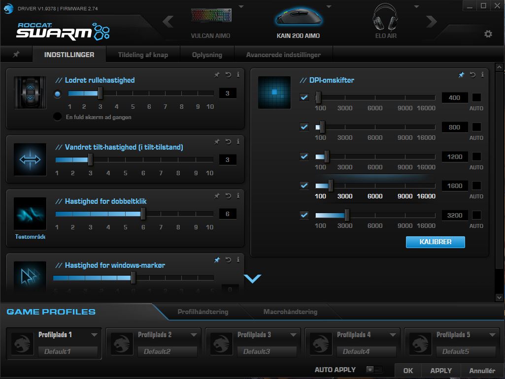Open the Macrohåndtering tab
This screenshot has height=379, width=505.
pos(290,312)
